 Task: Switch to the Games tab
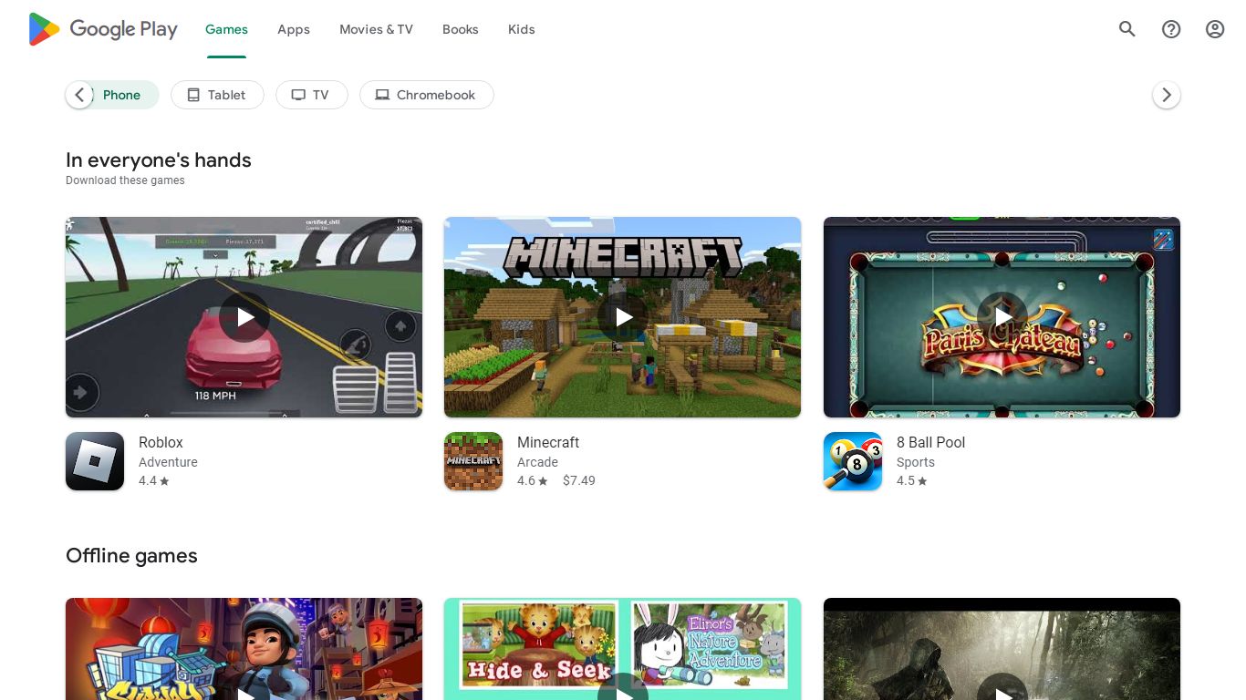pos(226,29)
